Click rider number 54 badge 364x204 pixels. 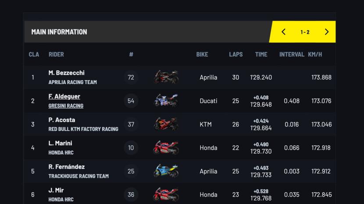pyautogui.click(x=131, y=101)
